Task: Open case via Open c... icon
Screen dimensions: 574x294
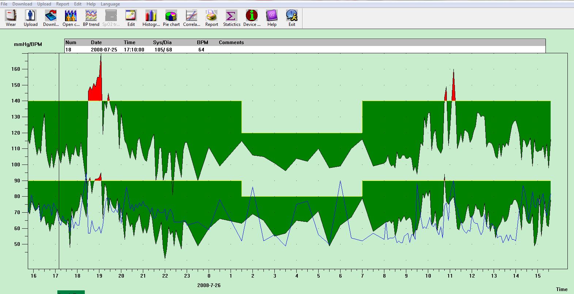Action: tap(71, 18)
